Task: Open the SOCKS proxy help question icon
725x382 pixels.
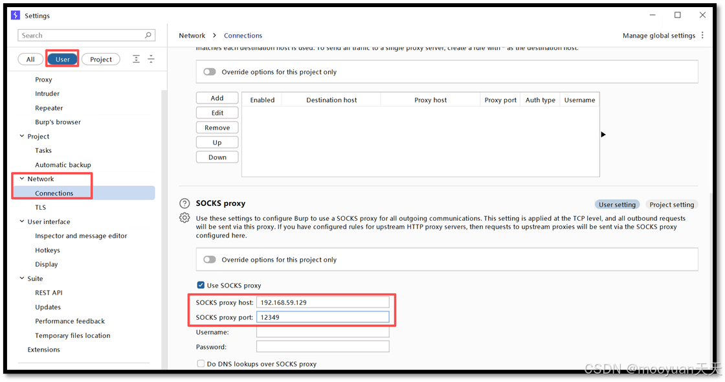Action: (x=184, y=203)
